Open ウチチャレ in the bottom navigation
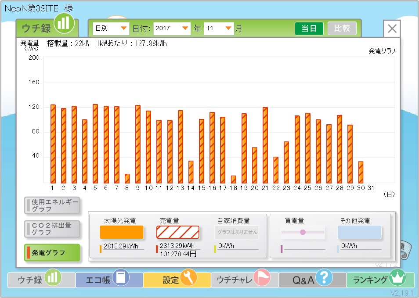This screenshot has height=298, width=419. tap(245, 280)
